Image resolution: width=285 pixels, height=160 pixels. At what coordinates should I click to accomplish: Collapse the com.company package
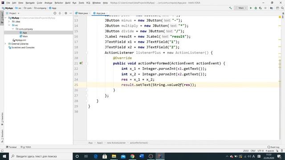(13, 29)
